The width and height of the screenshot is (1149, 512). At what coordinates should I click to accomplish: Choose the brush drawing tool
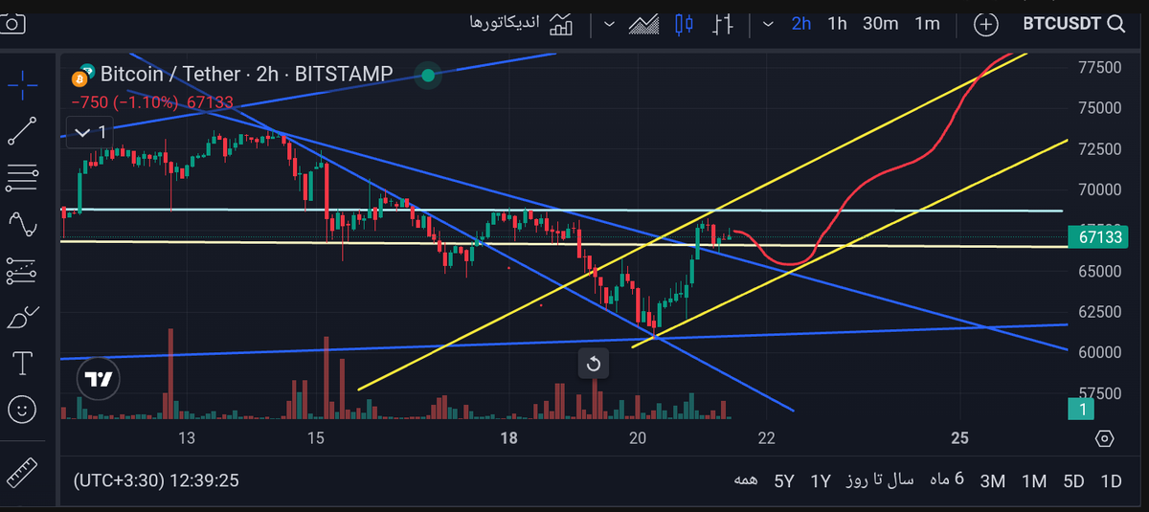(x=23, y=318)
